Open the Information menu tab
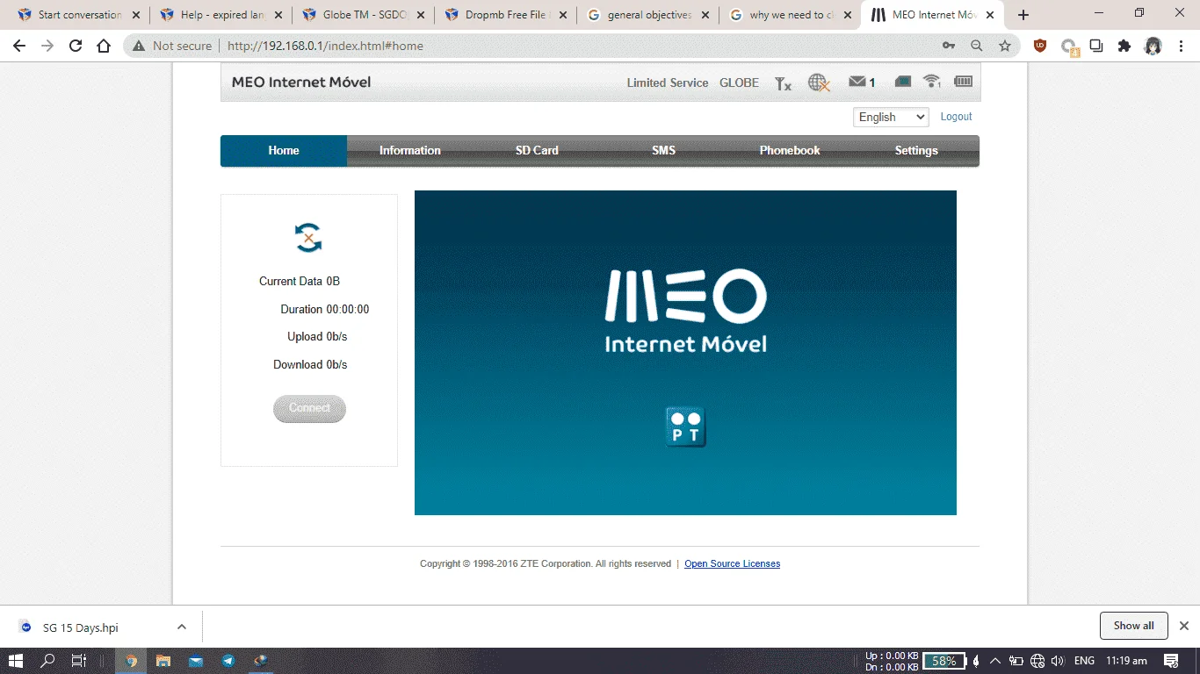The image size is (1200, 674). pyautogui.click(x=410, y=150)
